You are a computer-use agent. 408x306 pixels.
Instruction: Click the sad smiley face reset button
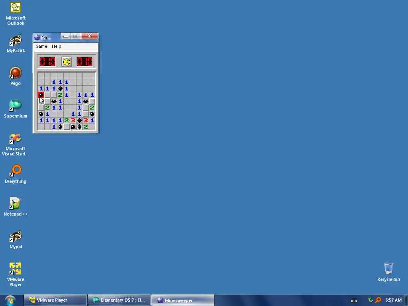click(x=67, y=62)
